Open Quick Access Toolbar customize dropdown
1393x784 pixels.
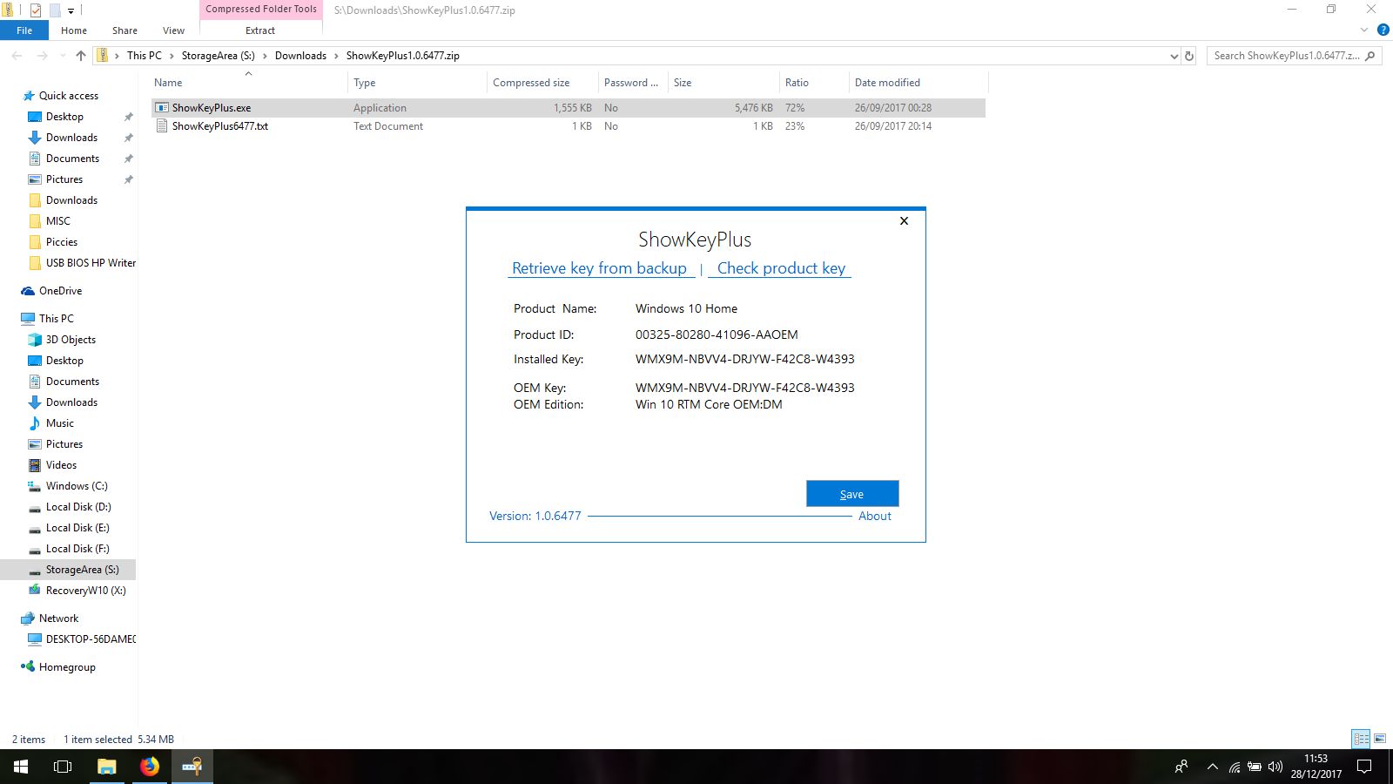[71, 10]
